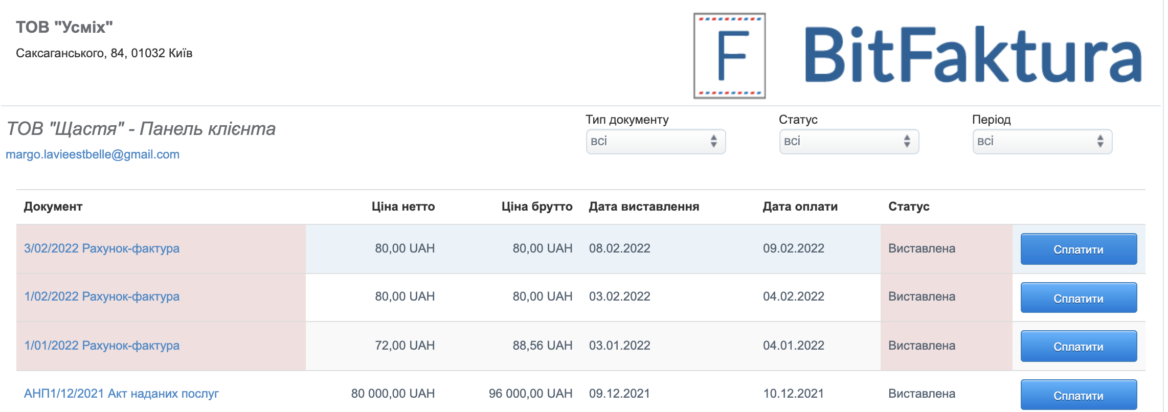This screenshot has width=1168, height=412.
Task: Select net price 80 000,00 UAH
Action: 393,394
